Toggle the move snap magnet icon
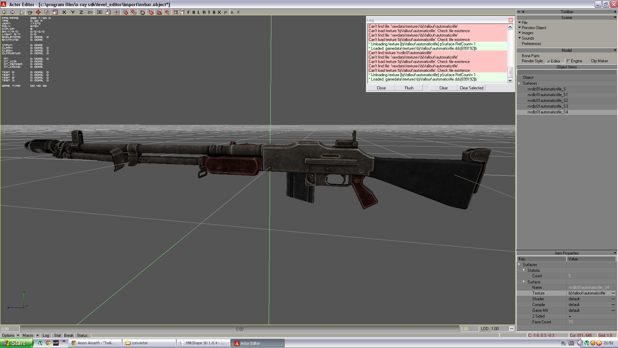Viewport: 618px width, 348px height. coord(167,12)
